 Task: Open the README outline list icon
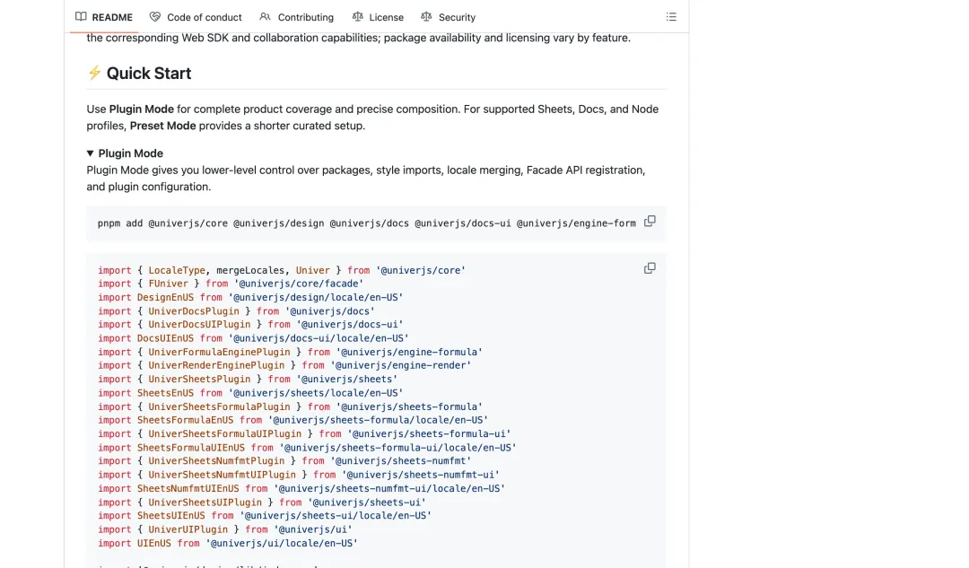pos(671,17)
